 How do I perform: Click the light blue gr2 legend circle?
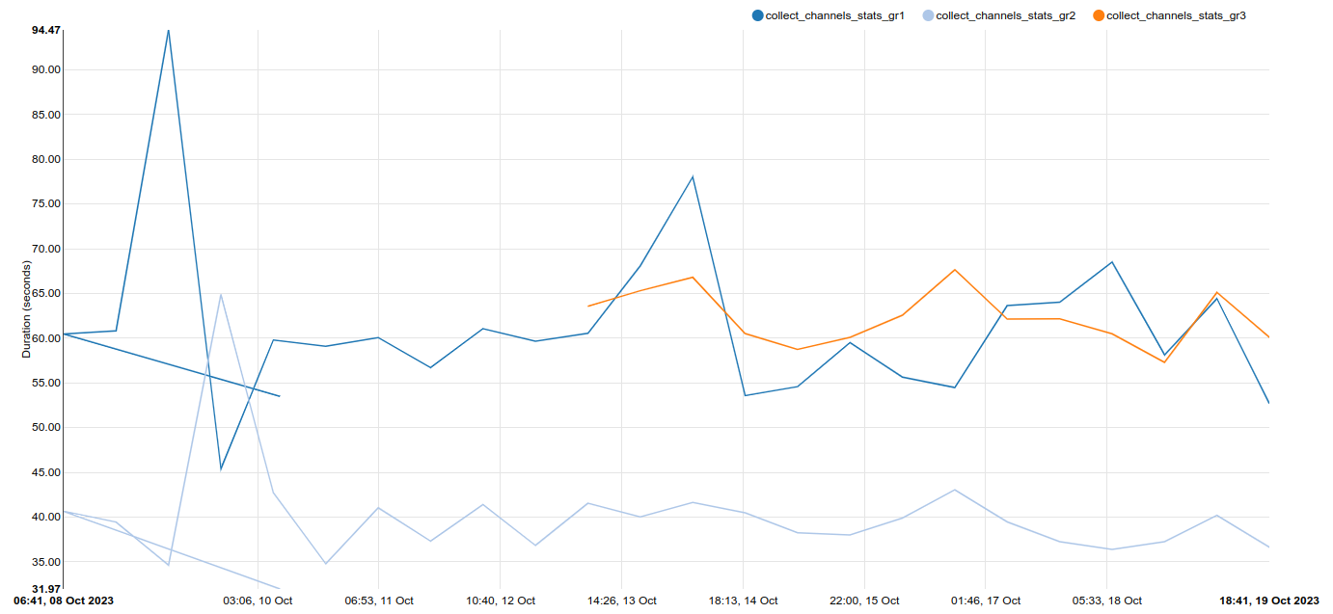[928, 15]
